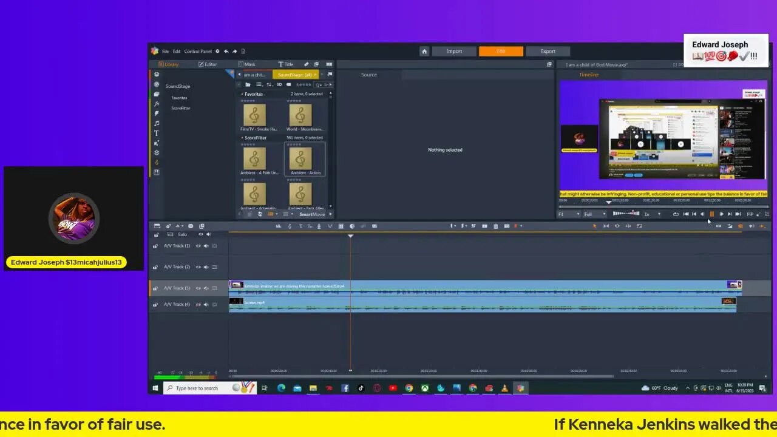Click the voice-over microphone icon in timeline toolbar
This screenshot has width=777, height=437.
[319, 226]
